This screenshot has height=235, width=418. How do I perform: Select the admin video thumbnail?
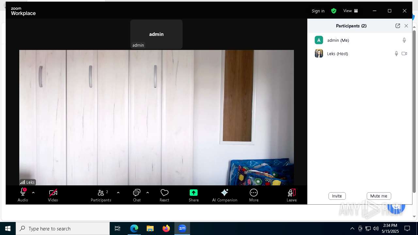pos(156,34)
